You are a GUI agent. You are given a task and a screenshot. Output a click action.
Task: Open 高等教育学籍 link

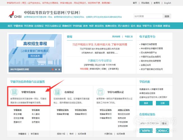click(x=63, y=114)
